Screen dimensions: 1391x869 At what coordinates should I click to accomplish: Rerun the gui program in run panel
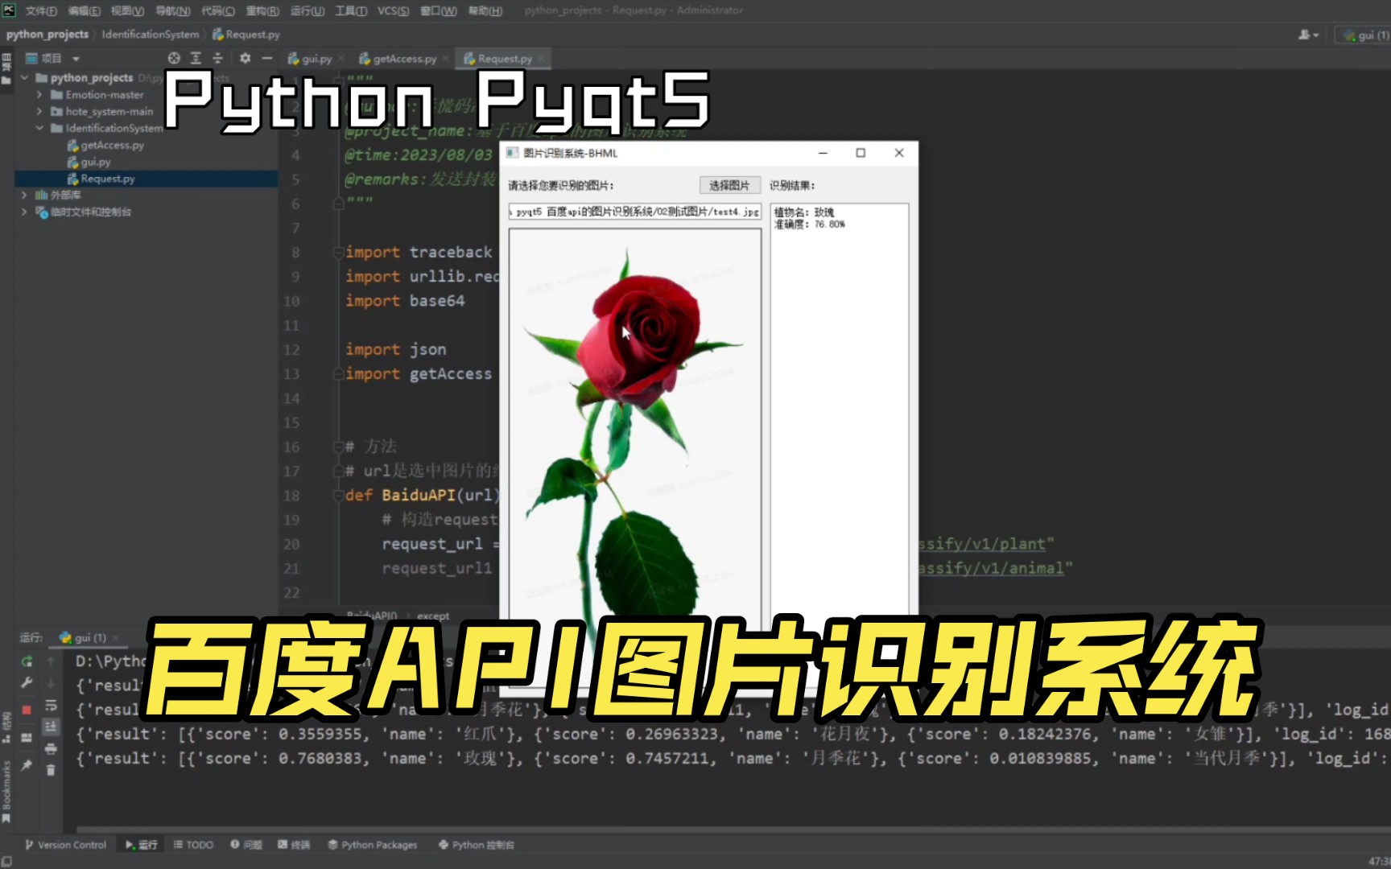pos(27,661)
